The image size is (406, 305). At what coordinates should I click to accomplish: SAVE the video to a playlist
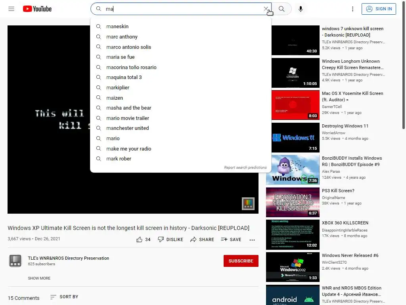[x=231, y=239]
